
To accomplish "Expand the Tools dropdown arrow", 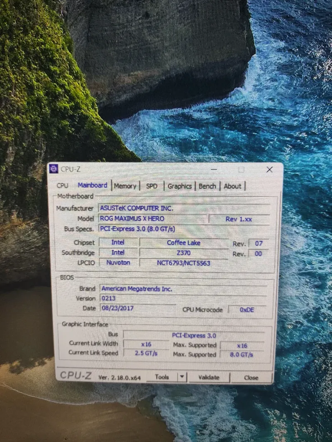I will coord(182,377).
